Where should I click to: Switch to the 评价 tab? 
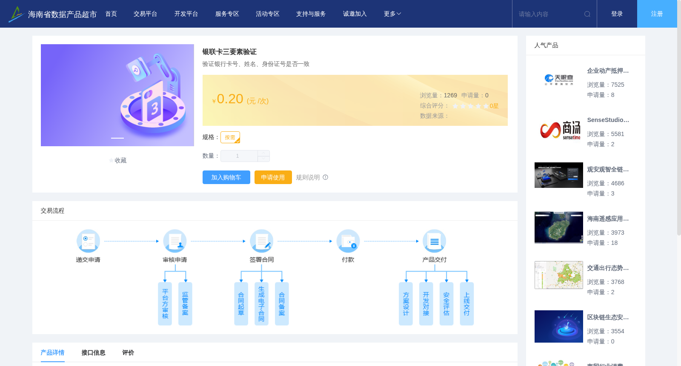click(128, 352)
